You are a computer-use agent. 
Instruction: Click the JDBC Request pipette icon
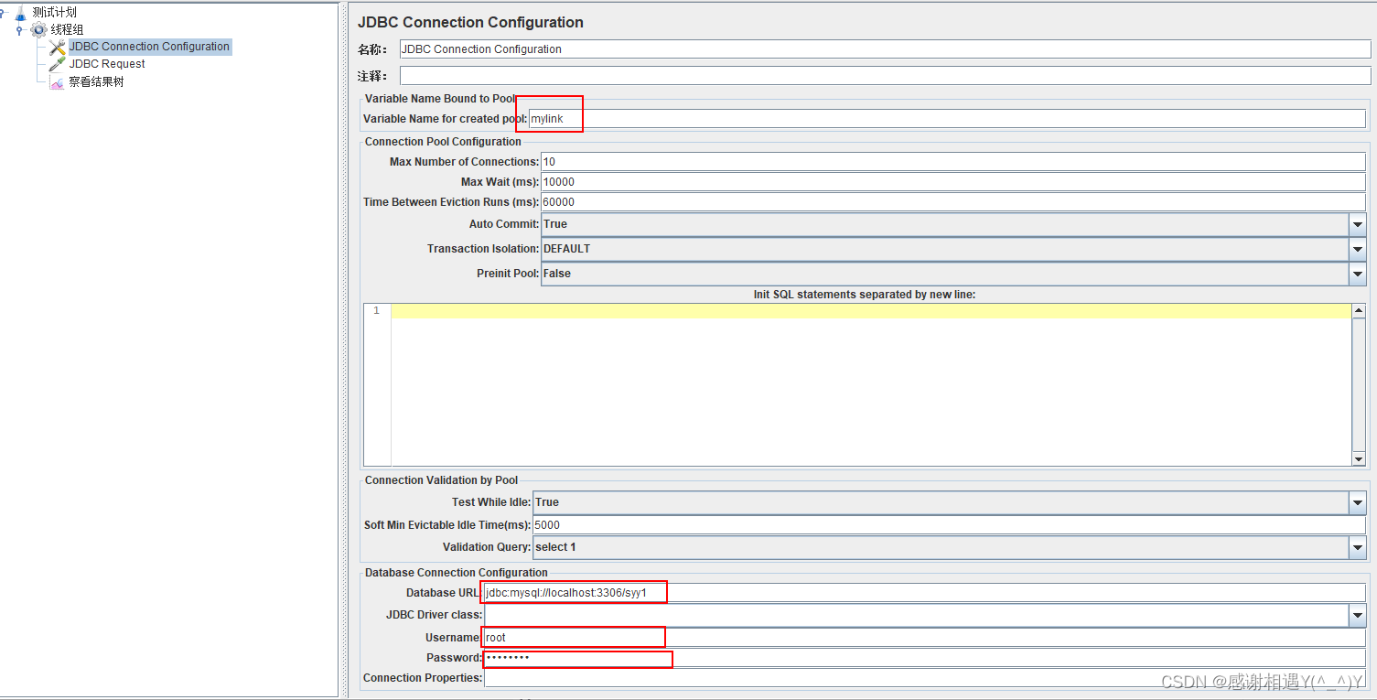point(58,64)
